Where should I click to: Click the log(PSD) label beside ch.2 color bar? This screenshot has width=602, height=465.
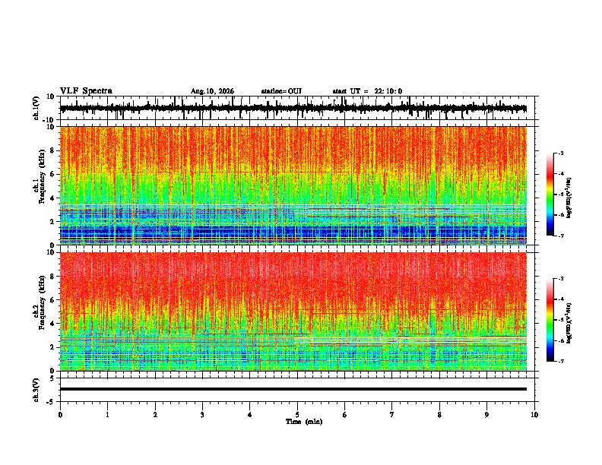click(x=569, y=323)
